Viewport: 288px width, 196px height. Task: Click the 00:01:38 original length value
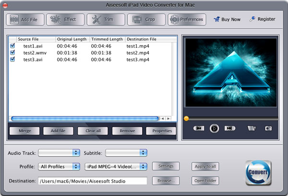[67, 53]
